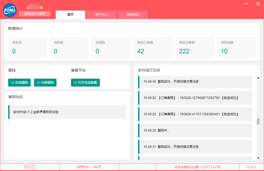The height and width of the screenshot is (171, 264).
Task: Open the 商品订单数 card showing 42
Action: pos(153,47)
